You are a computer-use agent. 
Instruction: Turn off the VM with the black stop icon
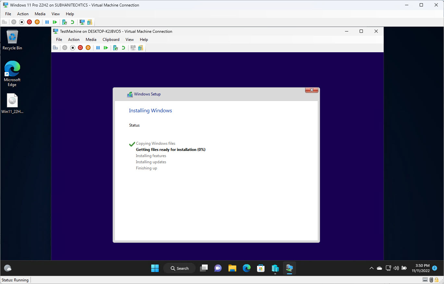tap(72, 47)
